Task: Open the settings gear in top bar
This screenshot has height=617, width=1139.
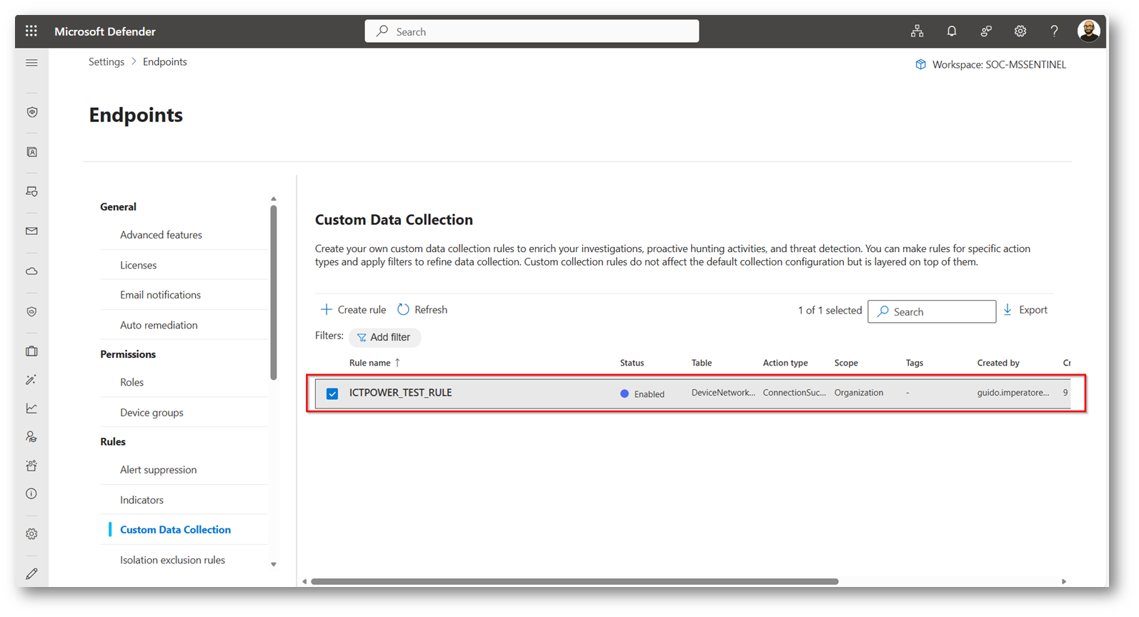Action: (1020, 31)
